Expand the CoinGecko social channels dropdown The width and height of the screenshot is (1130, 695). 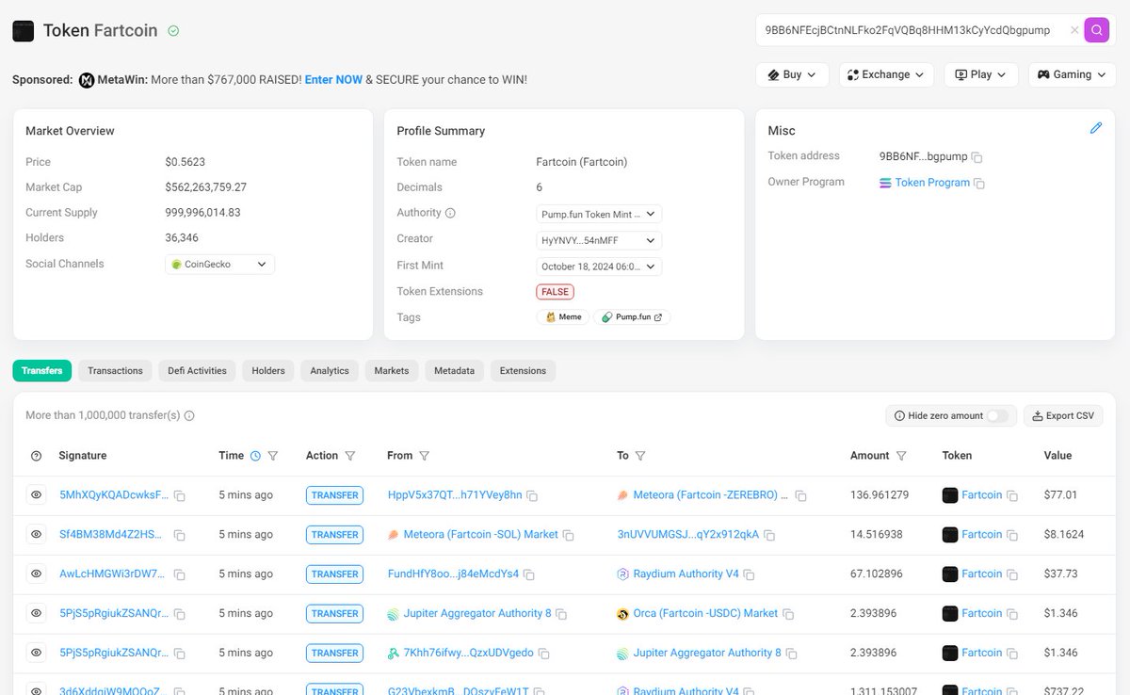220,265
